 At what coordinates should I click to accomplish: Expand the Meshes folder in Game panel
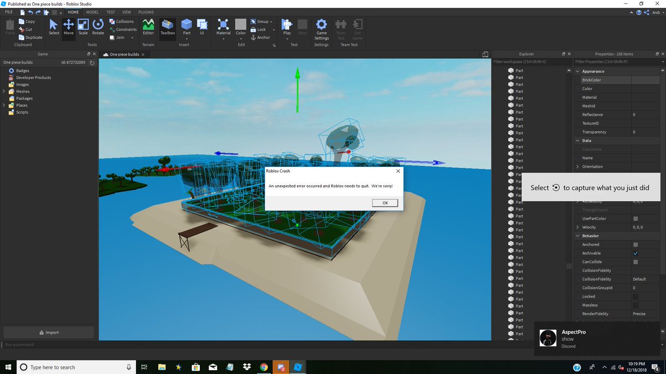[4, 91]
